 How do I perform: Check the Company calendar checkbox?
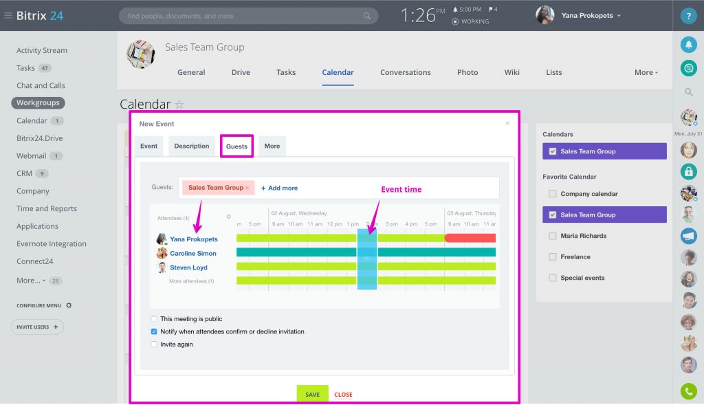(553, 194)
